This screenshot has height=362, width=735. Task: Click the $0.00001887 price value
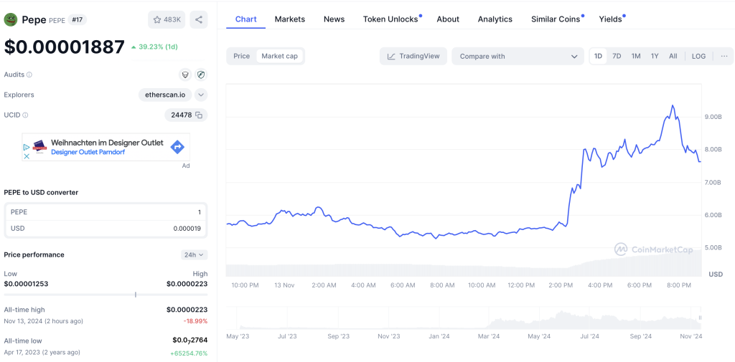point(64,47)
